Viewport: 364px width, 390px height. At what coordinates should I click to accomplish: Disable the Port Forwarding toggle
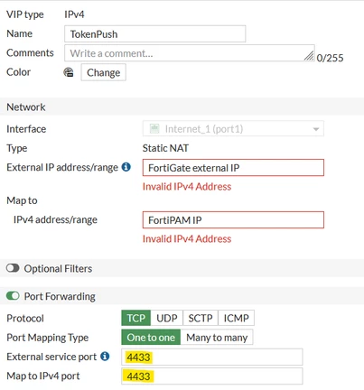[x=13, y=296]
